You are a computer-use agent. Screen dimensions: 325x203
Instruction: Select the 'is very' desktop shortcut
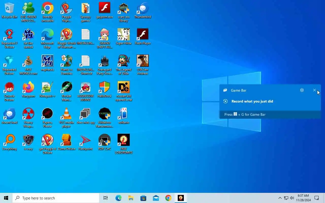(x=28, y=143)
